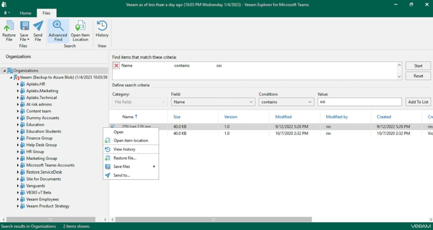Select the Site for Documents team icon

[22, 179]
